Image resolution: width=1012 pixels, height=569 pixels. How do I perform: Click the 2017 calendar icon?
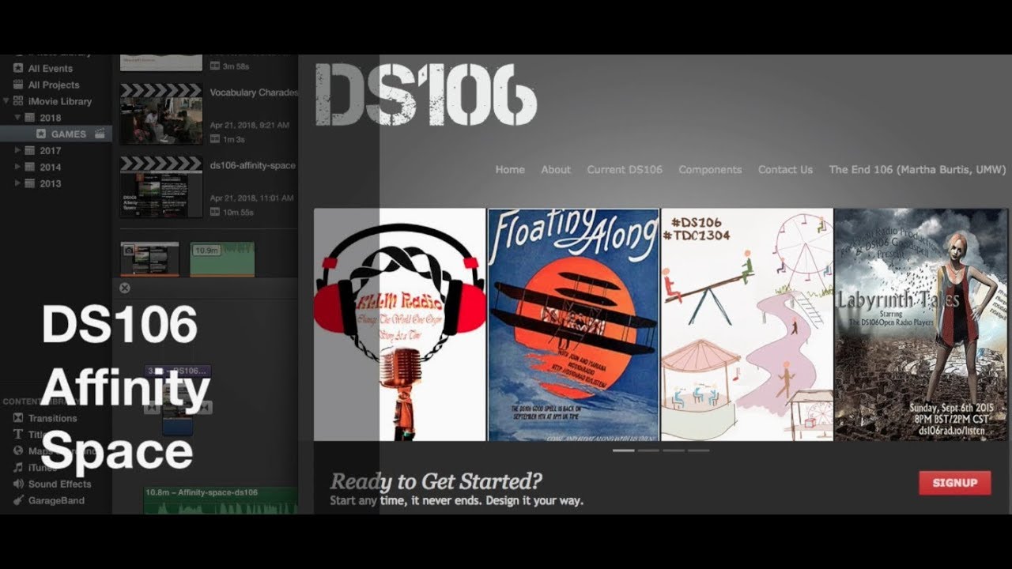pyautogui.click(x=30, y=150)
